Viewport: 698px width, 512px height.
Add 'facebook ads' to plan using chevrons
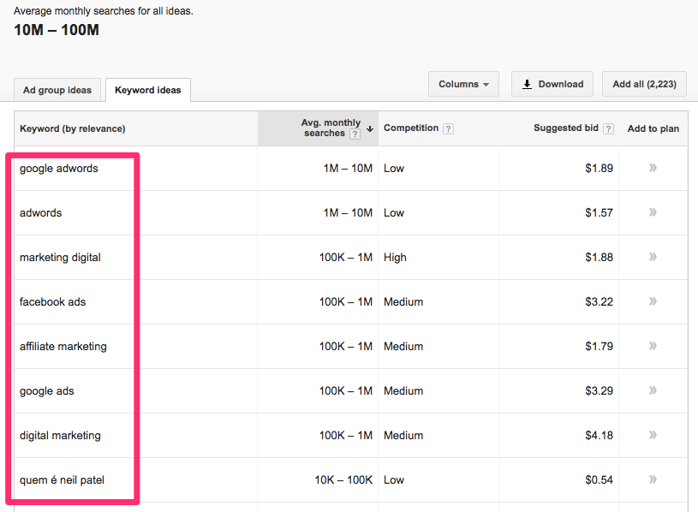653,301
